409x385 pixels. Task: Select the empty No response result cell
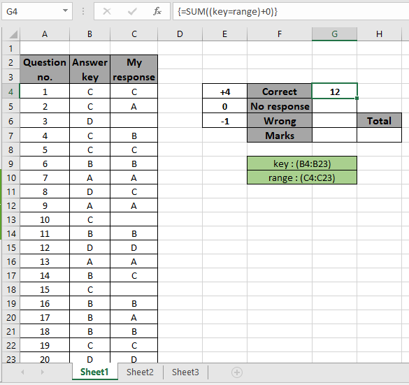click(x=334, y=106)
